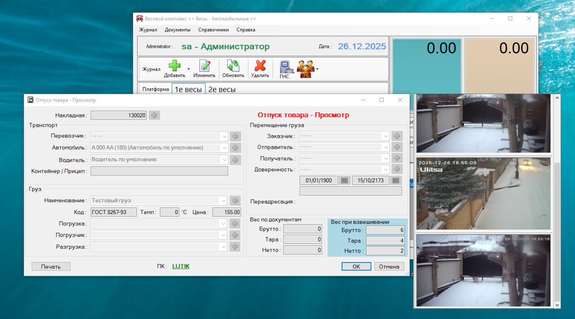575x319 pixels.
Task: Click plus button next to Накладная field
Action: (154, 115)
